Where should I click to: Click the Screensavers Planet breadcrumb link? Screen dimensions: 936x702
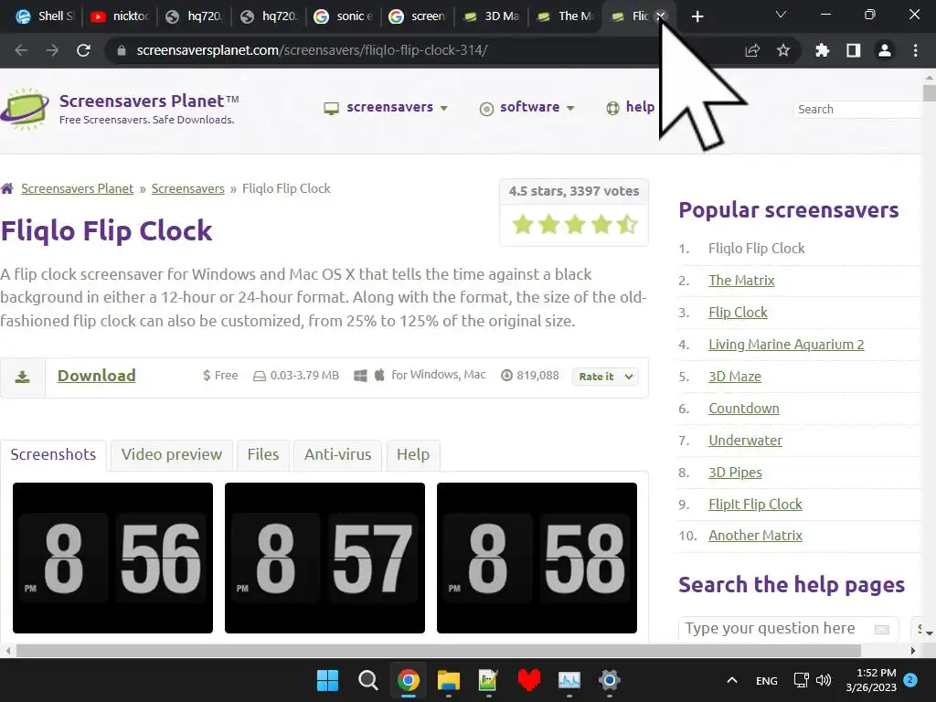(x=78, y=188)
